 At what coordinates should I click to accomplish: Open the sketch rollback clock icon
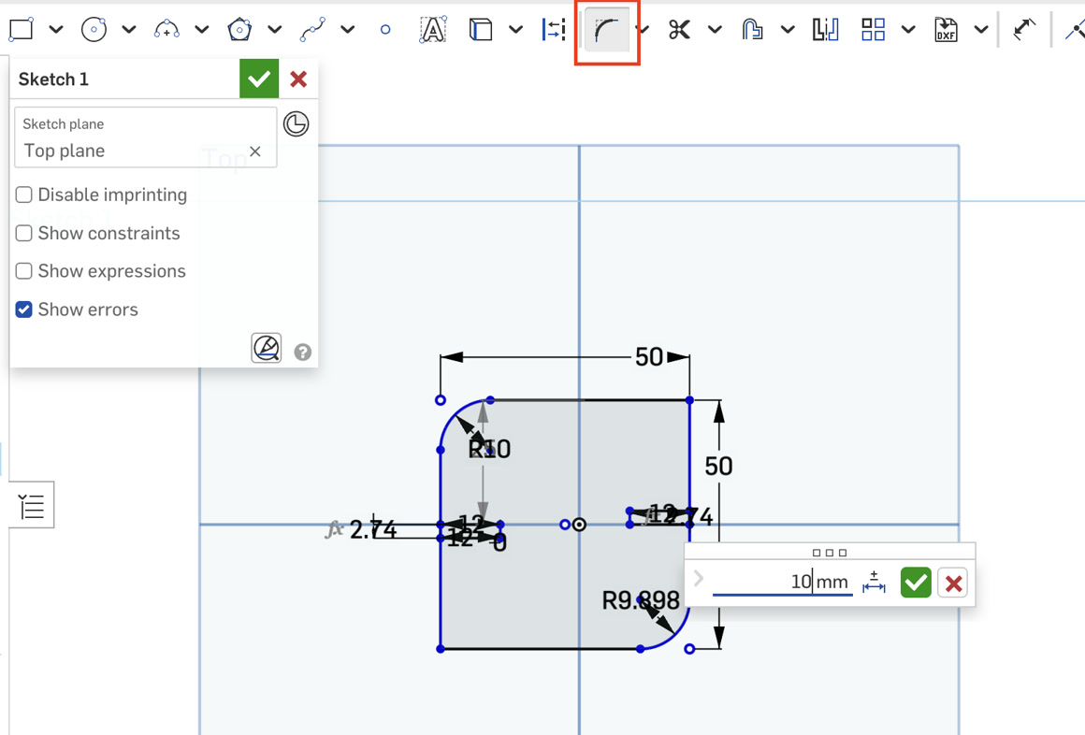point(297,123)
